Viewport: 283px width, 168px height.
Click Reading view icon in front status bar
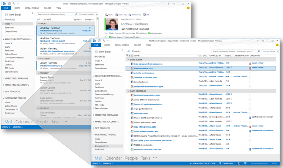245,163
